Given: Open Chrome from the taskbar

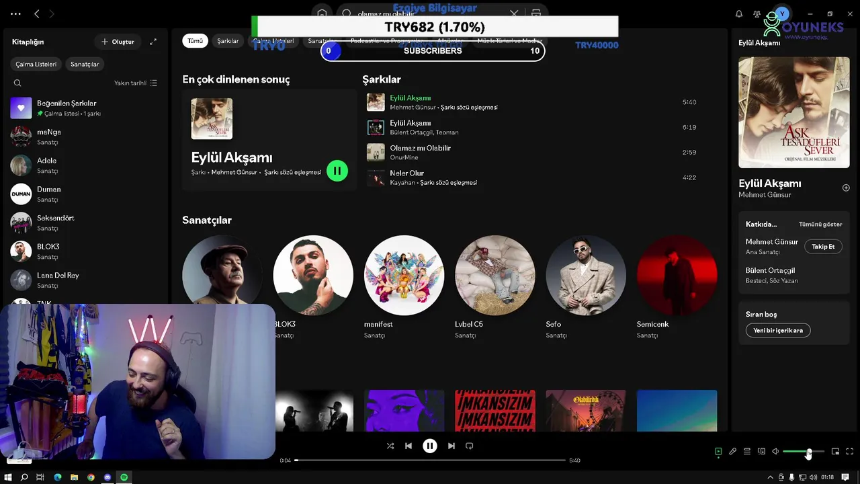Looking at the screenshot, I should tap(91, 477).
